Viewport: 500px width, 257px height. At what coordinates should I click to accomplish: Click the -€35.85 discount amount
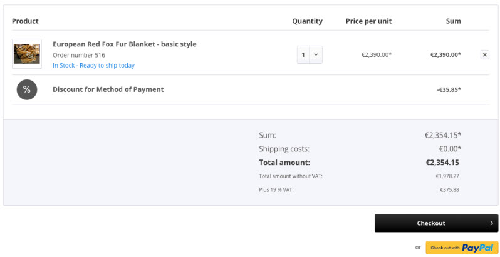(x=449, y=89)
